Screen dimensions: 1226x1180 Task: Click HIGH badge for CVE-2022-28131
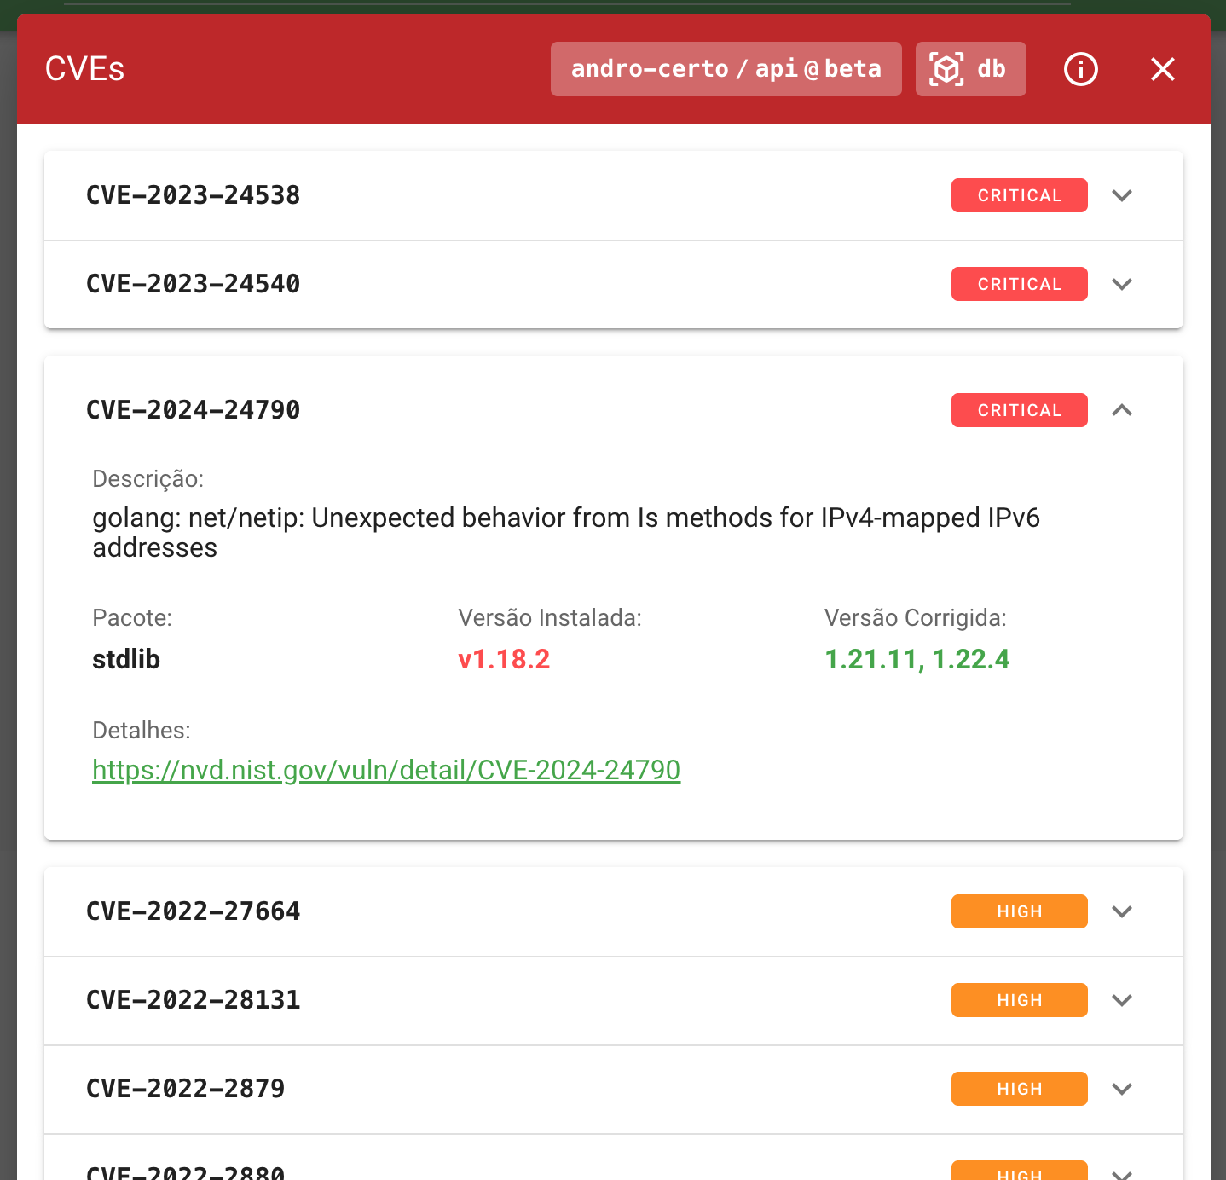1020,1000
